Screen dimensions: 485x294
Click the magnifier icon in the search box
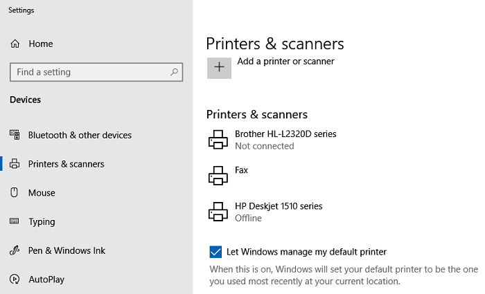pyautogui.click(x=173, y=72)
